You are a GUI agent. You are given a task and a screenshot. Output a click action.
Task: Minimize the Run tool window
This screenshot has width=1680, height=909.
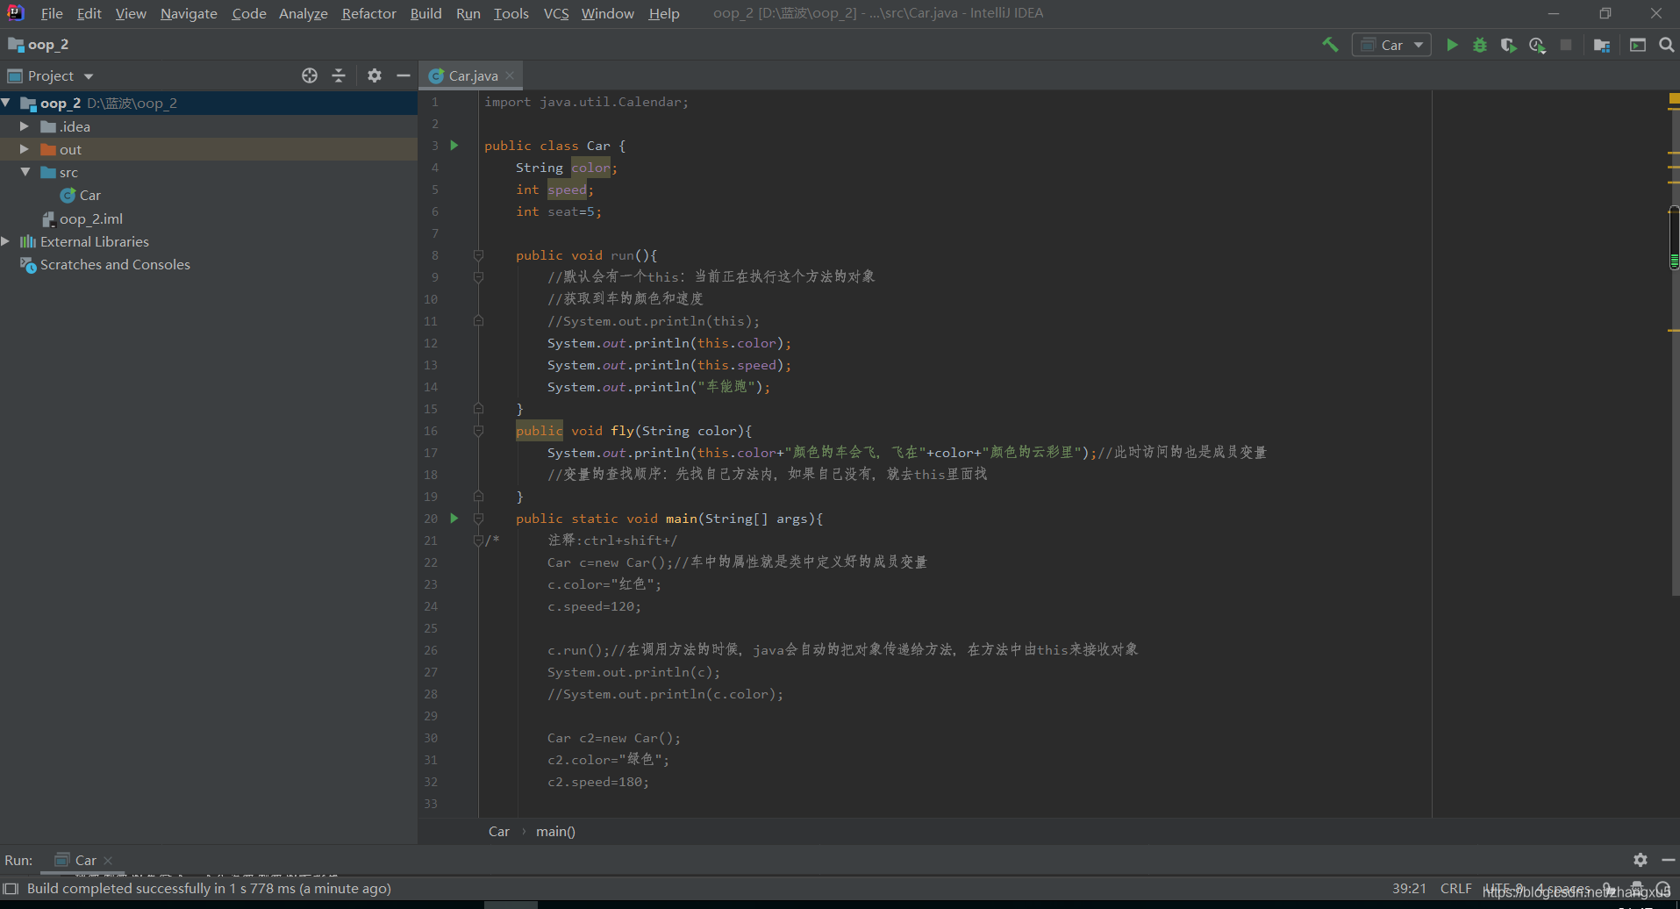(1668, 860)
